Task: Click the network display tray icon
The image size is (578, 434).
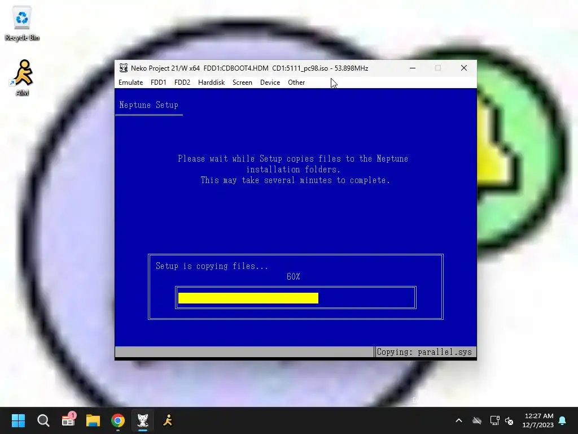Action: click(x=494, y=420)
